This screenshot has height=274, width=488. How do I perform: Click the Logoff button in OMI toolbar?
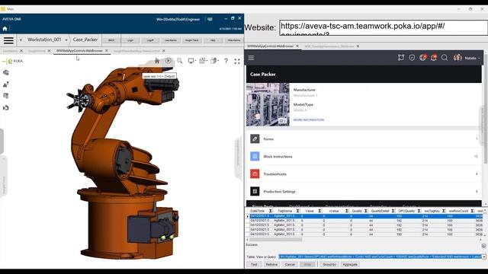(x=150, y=40)
